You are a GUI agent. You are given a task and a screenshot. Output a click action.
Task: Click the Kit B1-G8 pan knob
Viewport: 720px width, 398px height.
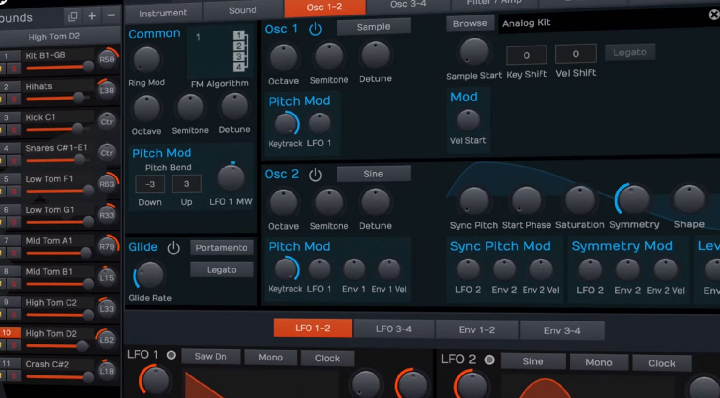(x=107, y=60)
